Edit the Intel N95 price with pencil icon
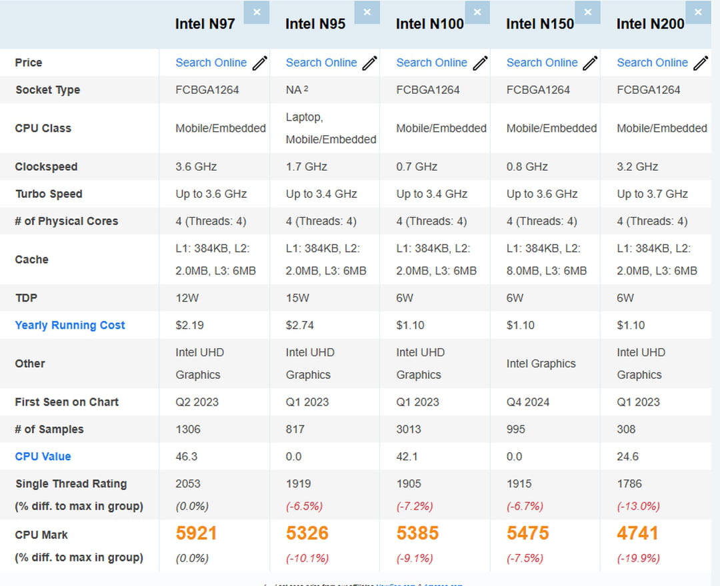The width and height of the screenshot is (720, 586). [369, 63]
